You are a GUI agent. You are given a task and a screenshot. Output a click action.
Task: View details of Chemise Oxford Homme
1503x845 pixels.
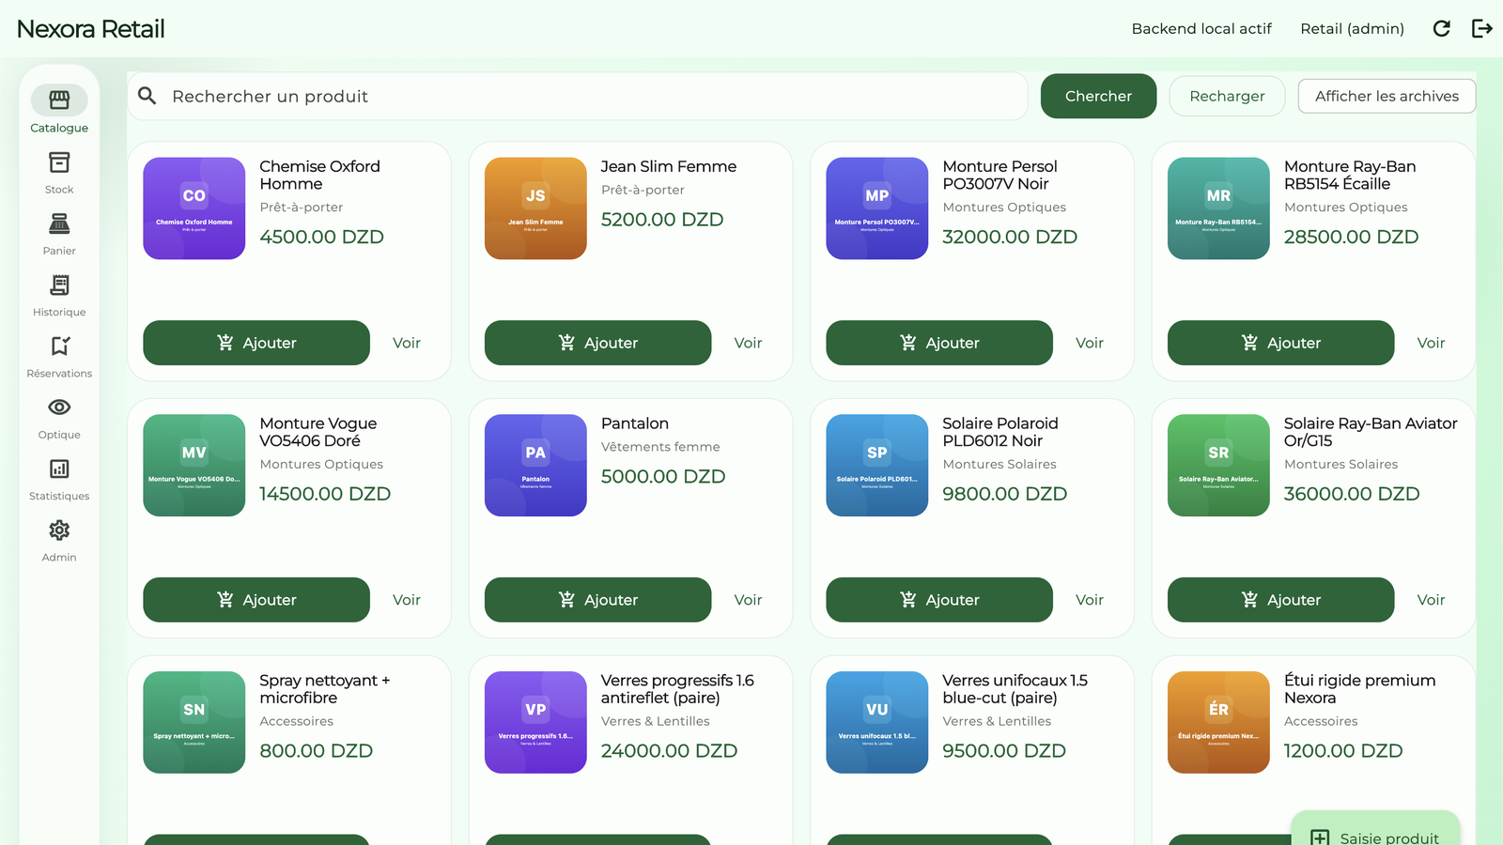407,343
